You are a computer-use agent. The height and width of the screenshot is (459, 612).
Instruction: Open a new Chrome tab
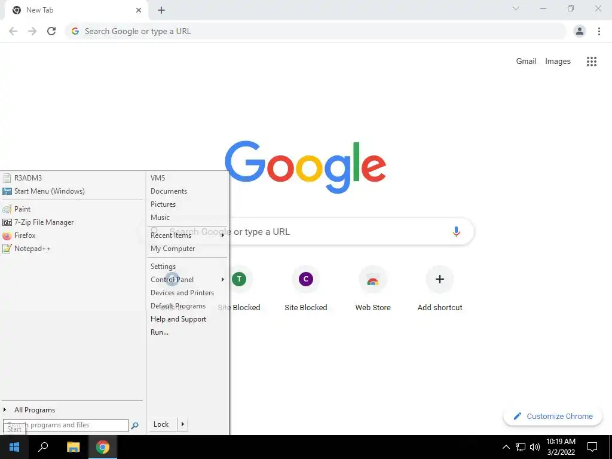(161, 10)
